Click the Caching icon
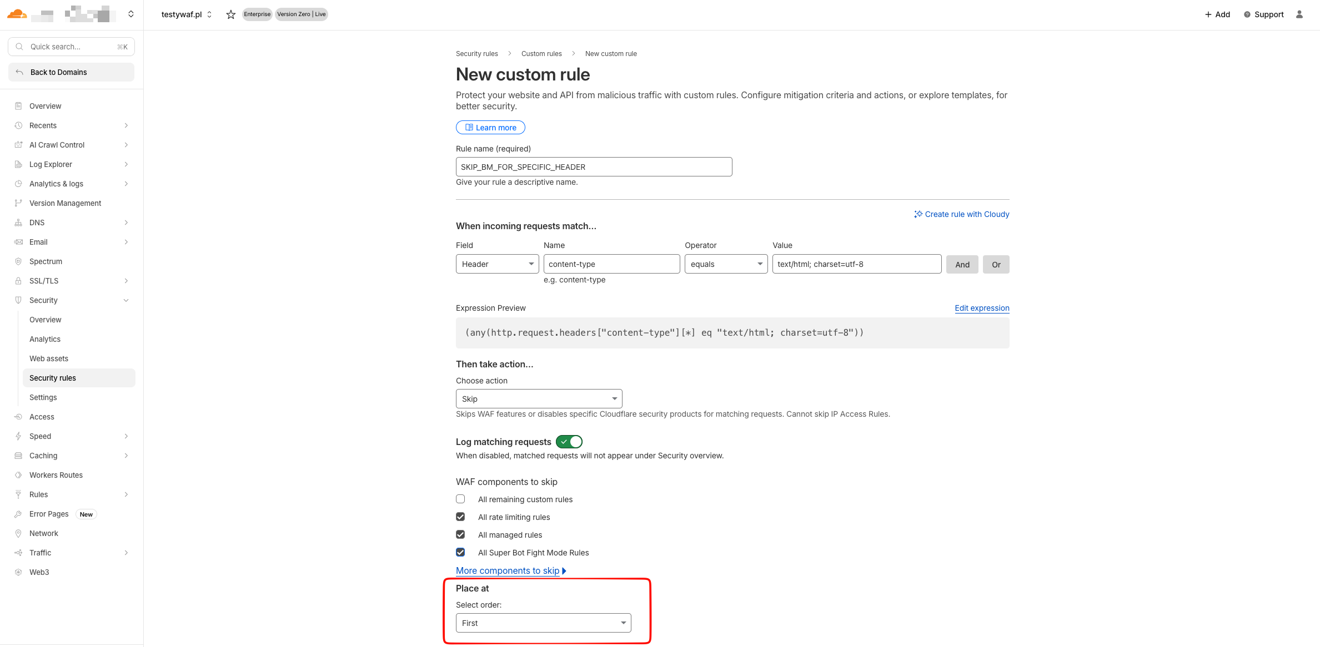Image resolution: width=1320 pixels, height=647 pixels. (18, 456)
